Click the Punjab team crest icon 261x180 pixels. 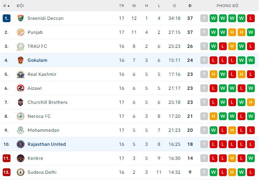click(21, 32)
